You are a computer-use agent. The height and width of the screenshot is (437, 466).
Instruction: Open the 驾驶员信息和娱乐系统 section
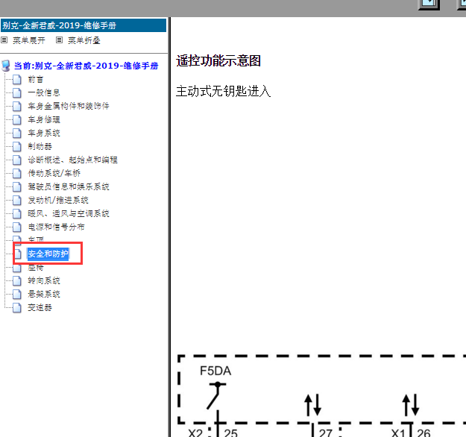tap(69, 186)
